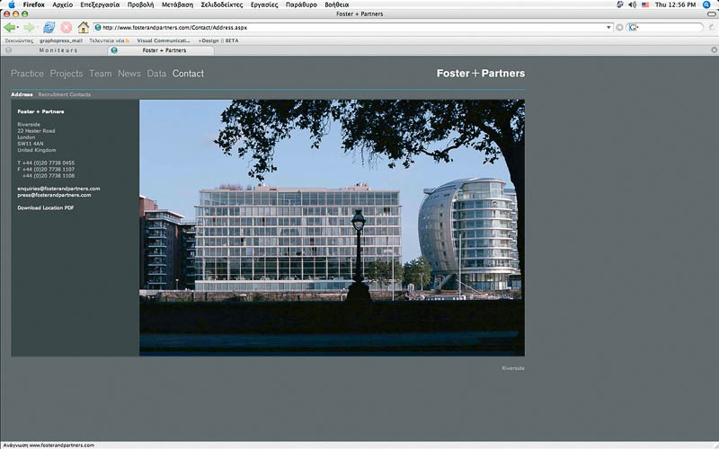Open the US flag input source menu
The height and width of the screenshot is (449, 719).
click(x=645, y=4)
